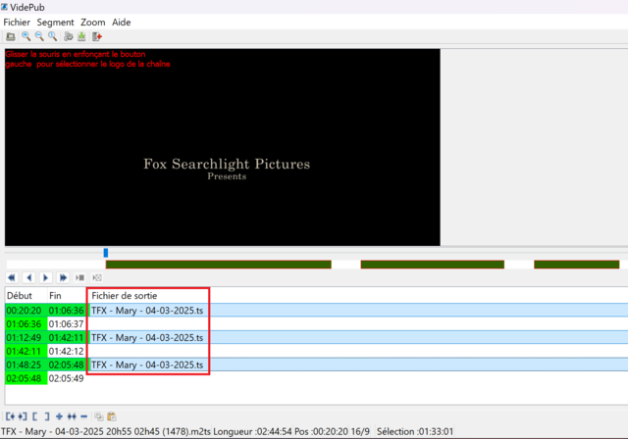Click the greyed play-to-stop icon
Viewport: 628px width, 439px height.
79,277
